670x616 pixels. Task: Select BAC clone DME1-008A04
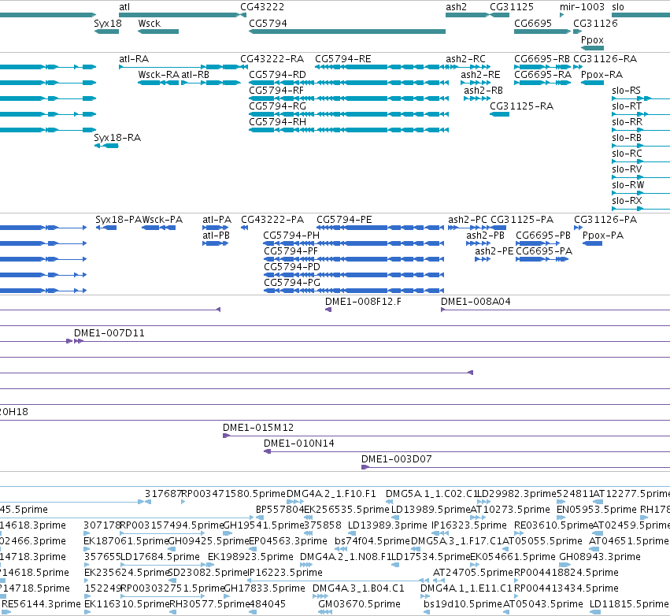coord(476,302)
